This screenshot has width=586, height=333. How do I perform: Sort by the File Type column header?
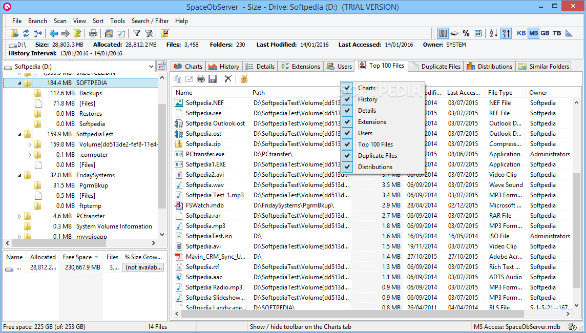(x=505, y=93)
